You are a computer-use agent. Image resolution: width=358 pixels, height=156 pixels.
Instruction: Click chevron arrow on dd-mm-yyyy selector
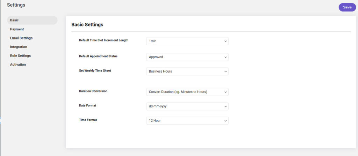click(225, 106)
